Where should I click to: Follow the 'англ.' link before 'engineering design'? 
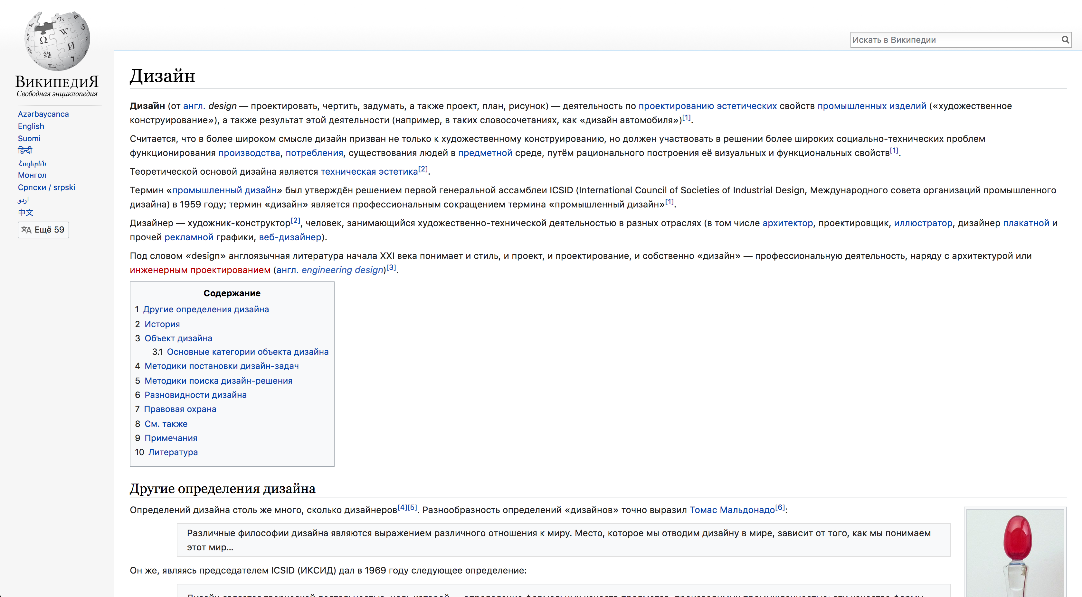coord(287,270)
